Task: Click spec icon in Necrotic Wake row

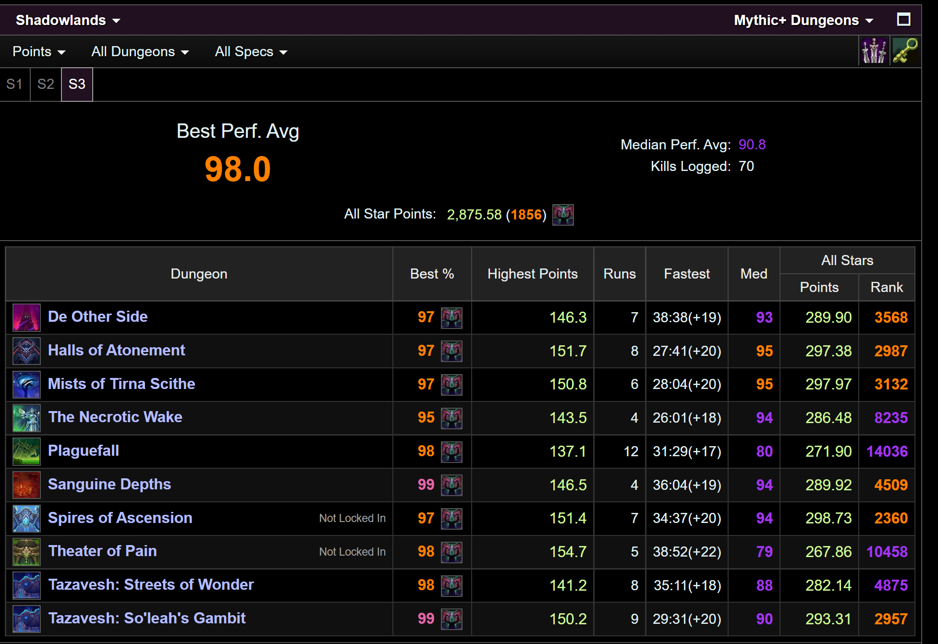Action: coord(451,418)
